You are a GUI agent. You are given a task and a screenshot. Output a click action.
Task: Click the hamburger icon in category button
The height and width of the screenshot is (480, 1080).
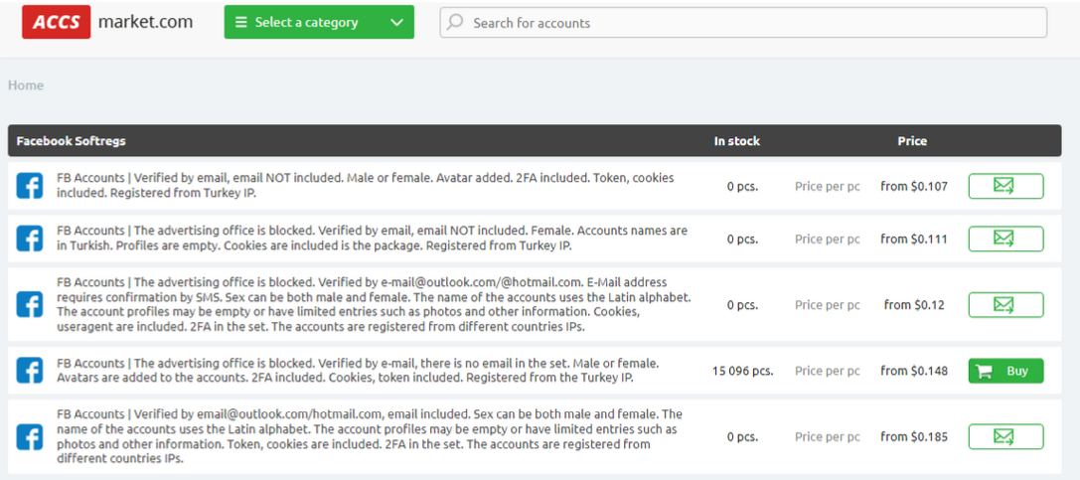click(241, 22)
